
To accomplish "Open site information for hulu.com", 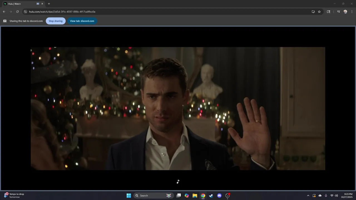I will pyautogui.click(x=25, y=12).
